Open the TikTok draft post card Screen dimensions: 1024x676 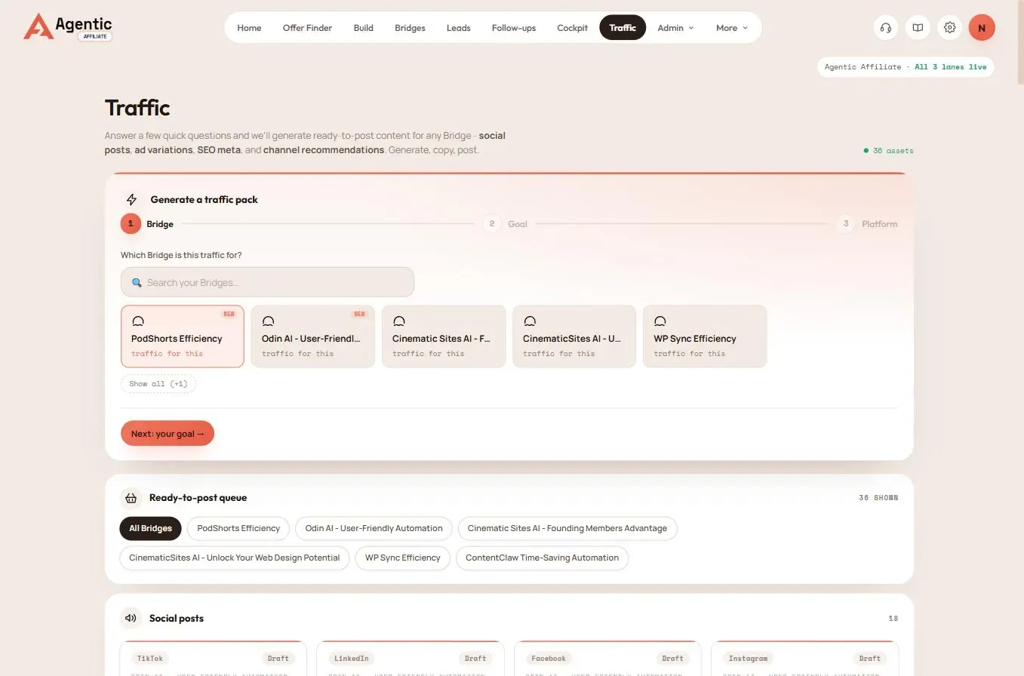pyautogui.click(x=213, y=658)
